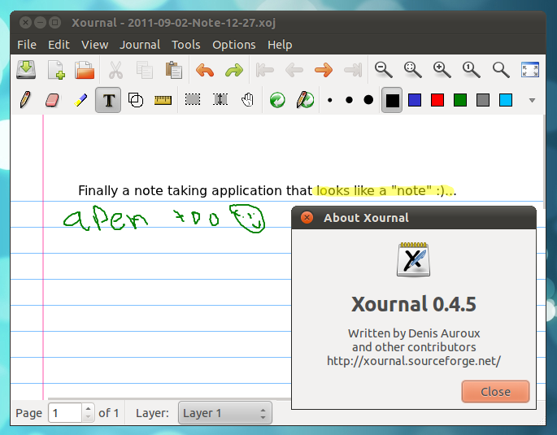Image resolution: width=557 pixels, height=435 pixels.
Task: Open the Help menu
Action: pyautogui.click(x=280, y=45)
